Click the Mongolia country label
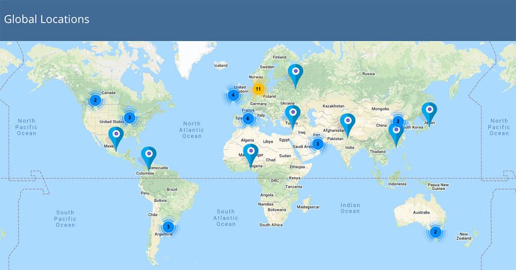516x270 pixels. [380, 109]
